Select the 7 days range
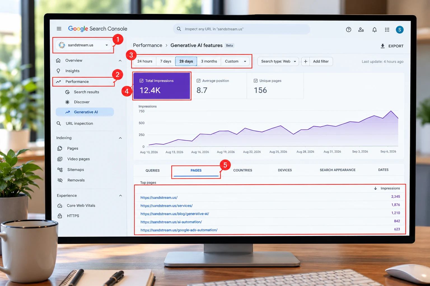This screenshot has height=286, width=430. pos(166,61)
